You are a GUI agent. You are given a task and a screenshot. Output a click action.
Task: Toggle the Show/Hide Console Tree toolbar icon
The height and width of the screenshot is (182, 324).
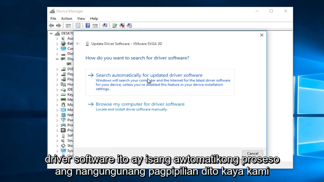coord(68,26)
